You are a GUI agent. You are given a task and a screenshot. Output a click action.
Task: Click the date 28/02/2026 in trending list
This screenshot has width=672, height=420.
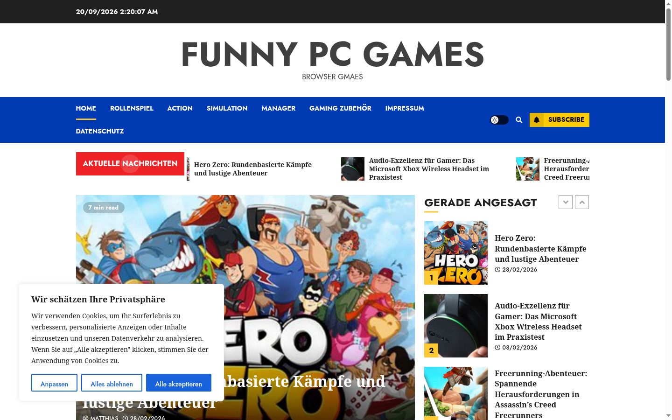(x=516, y=270)
